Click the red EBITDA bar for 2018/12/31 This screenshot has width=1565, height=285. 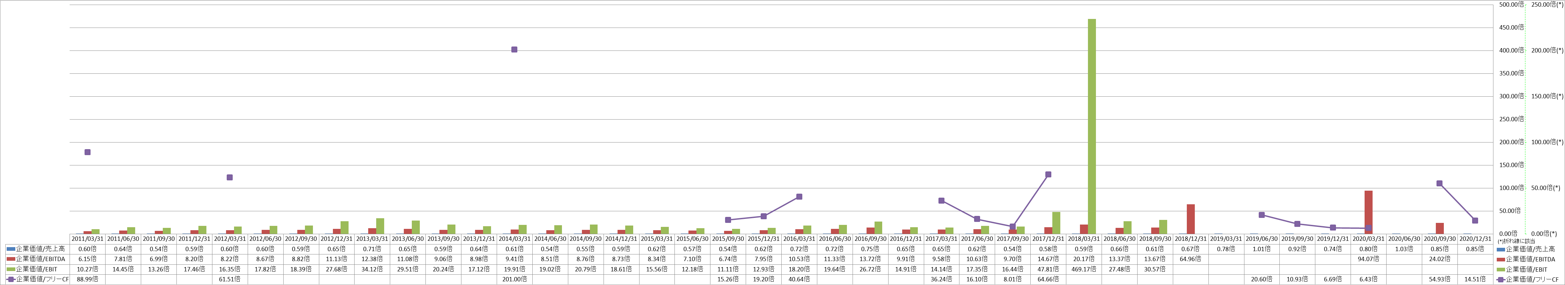pos(1191,219)
